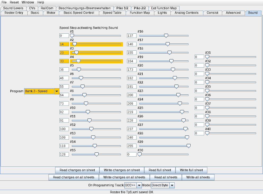Image resolution: width=263 pixels, height=194 pixels.
Task: Click the highlighted value field showing 33
Action: [x=64, y=61]
